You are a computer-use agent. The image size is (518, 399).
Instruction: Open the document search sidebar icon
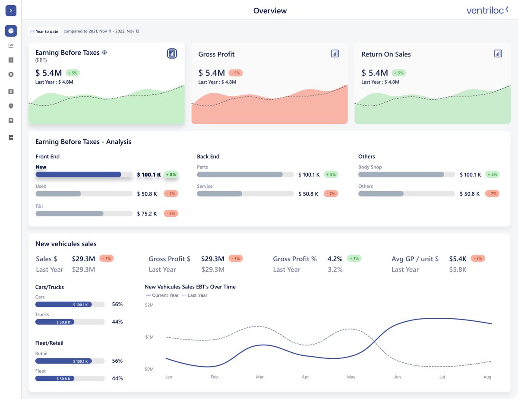click(11, 120)
